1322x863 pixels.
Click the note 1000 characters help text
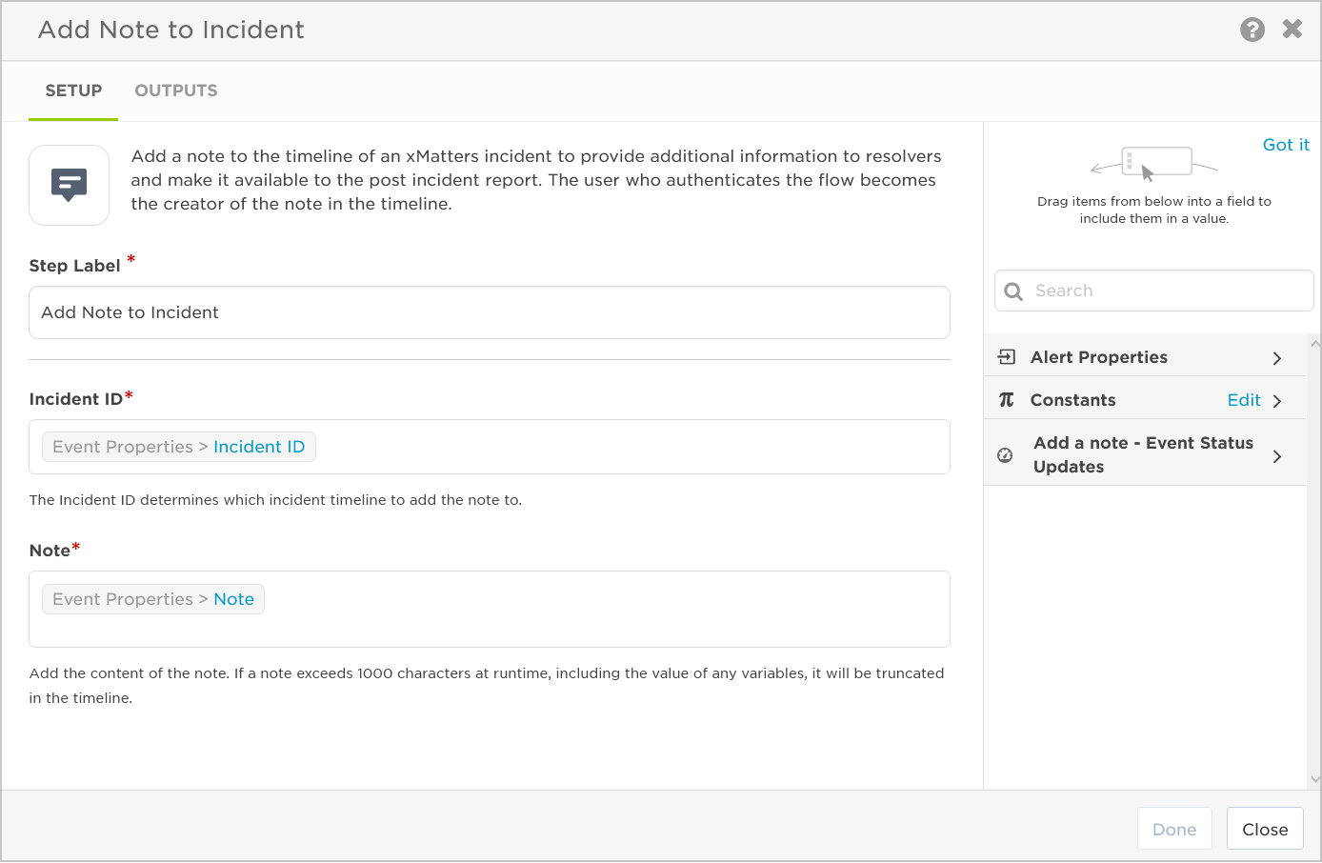point(487,685)
